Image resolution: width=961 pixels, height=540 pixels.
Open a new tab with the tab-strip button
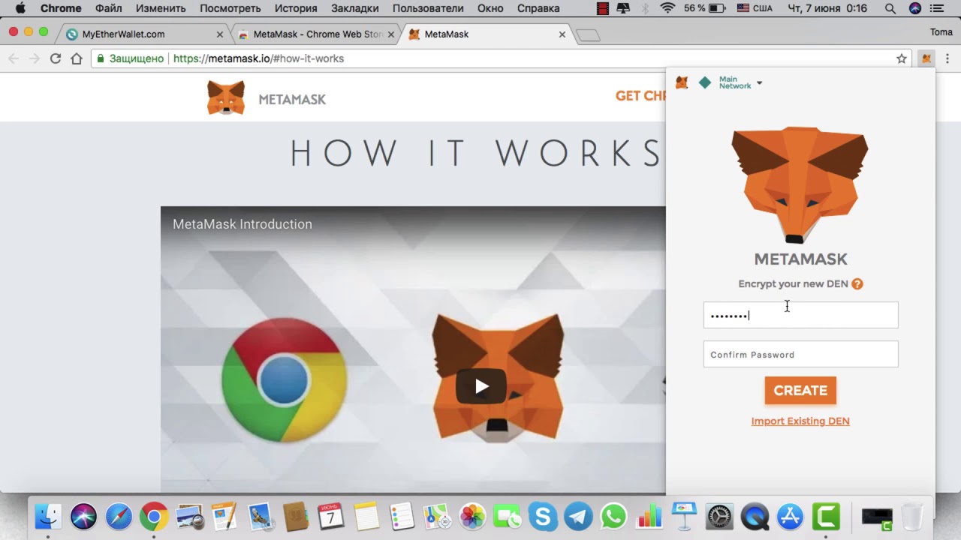[x=588, y=35]
